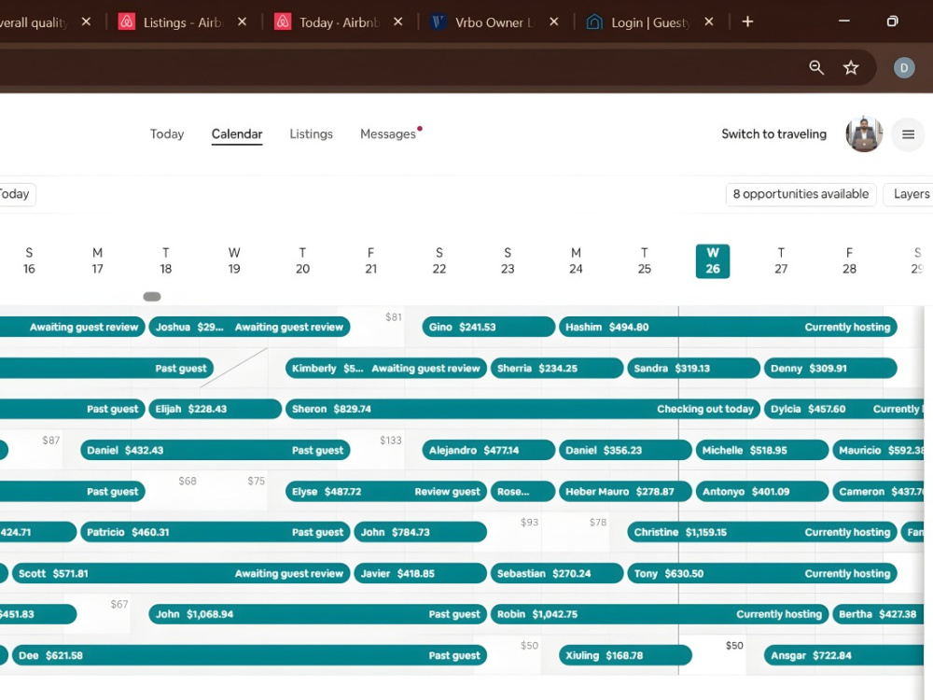
Task: Open Alejandro $477.14 reservation
Action: (x=489, y=450)
